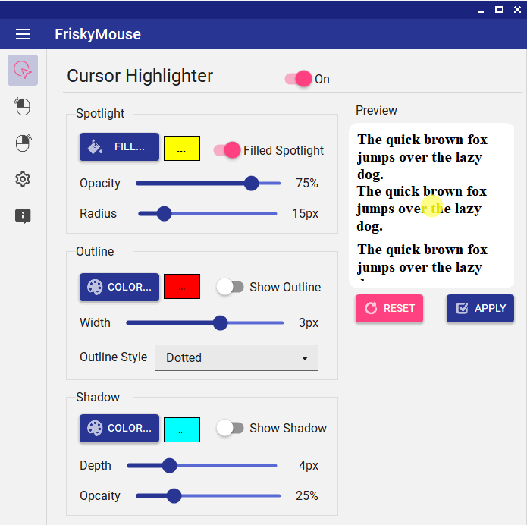
Task: Open the info/about sidebar icon
Action: (x=23, y=216)
